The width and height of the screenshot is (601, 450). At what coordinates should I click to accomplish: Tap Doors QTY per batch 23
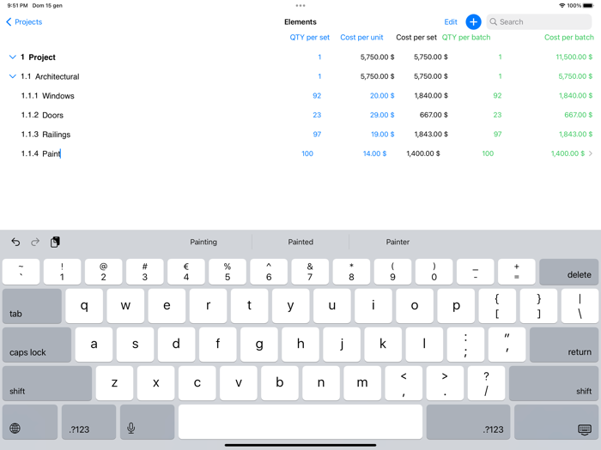tap(497, 115)
